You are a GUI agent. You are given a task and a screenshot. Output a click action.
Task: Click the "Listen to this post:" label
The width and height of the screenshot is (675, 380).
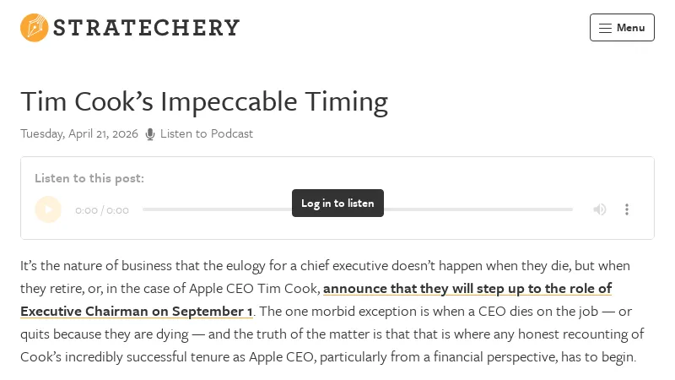tap(89, 178)
